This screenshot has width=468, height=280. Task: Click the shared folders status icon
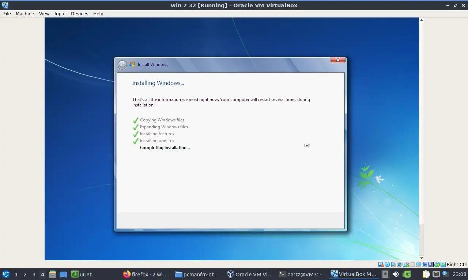pos(412,264)
